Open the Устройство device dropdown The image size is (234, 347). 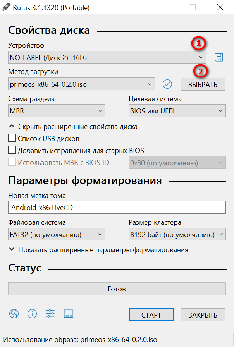point(107,58)
